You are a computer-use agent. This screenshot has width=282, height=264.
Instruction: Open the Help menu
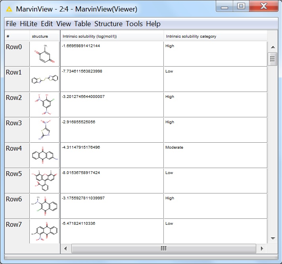pos(153,24)
